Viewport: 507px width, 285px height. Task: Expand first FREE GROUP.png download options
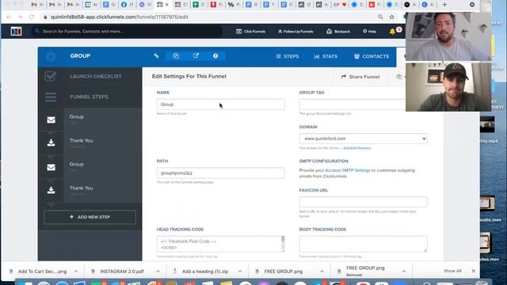pos(322,272)
